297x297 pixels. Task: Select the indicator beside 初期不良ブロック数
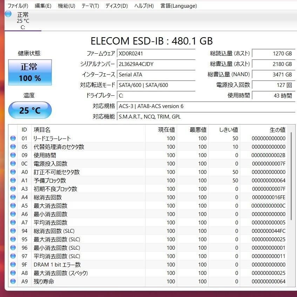[13, 189]
